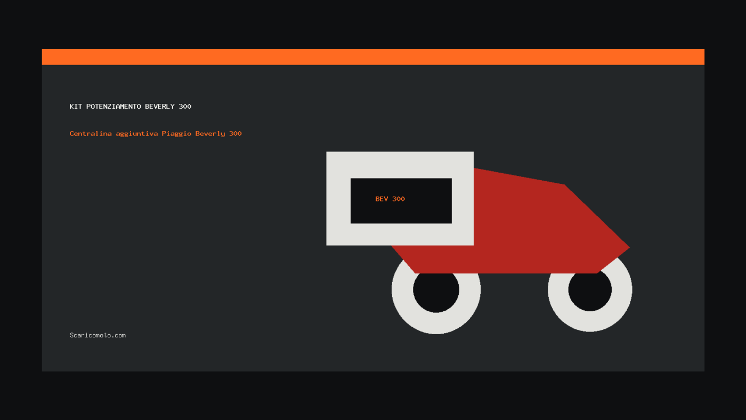Click the word Piaggio in the orange subtitle

click(x=176, y=134)
